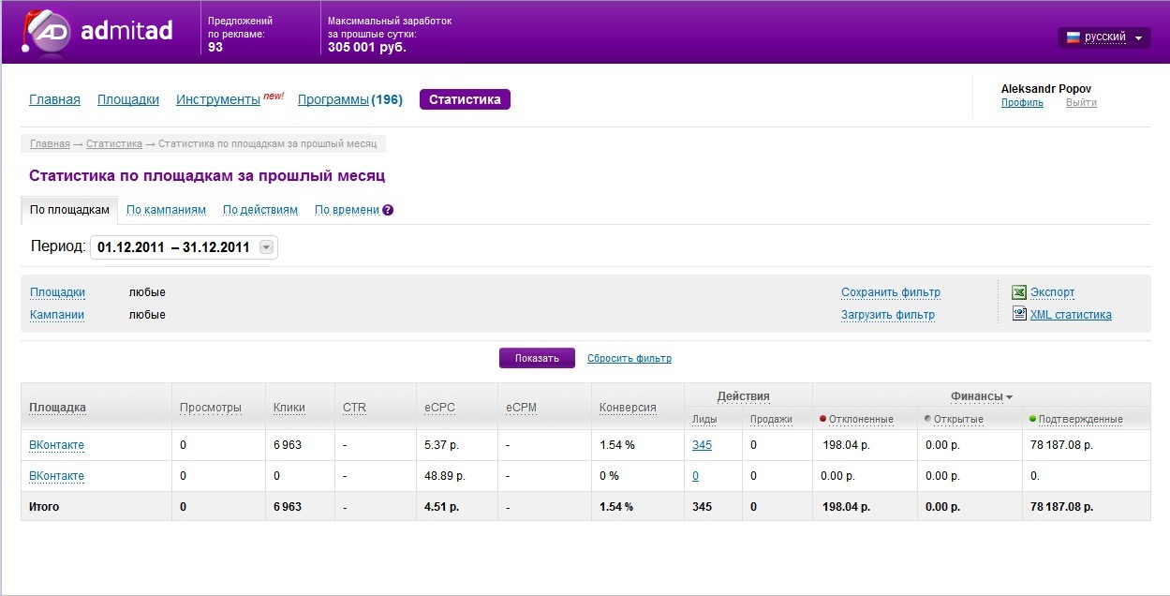Go to the Площадки menu section

pos(128,99)
